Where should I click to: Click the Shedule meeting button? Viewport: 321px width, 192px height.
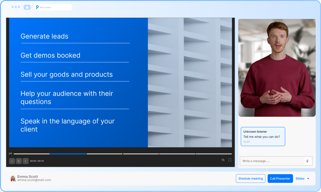coord(250,178)
